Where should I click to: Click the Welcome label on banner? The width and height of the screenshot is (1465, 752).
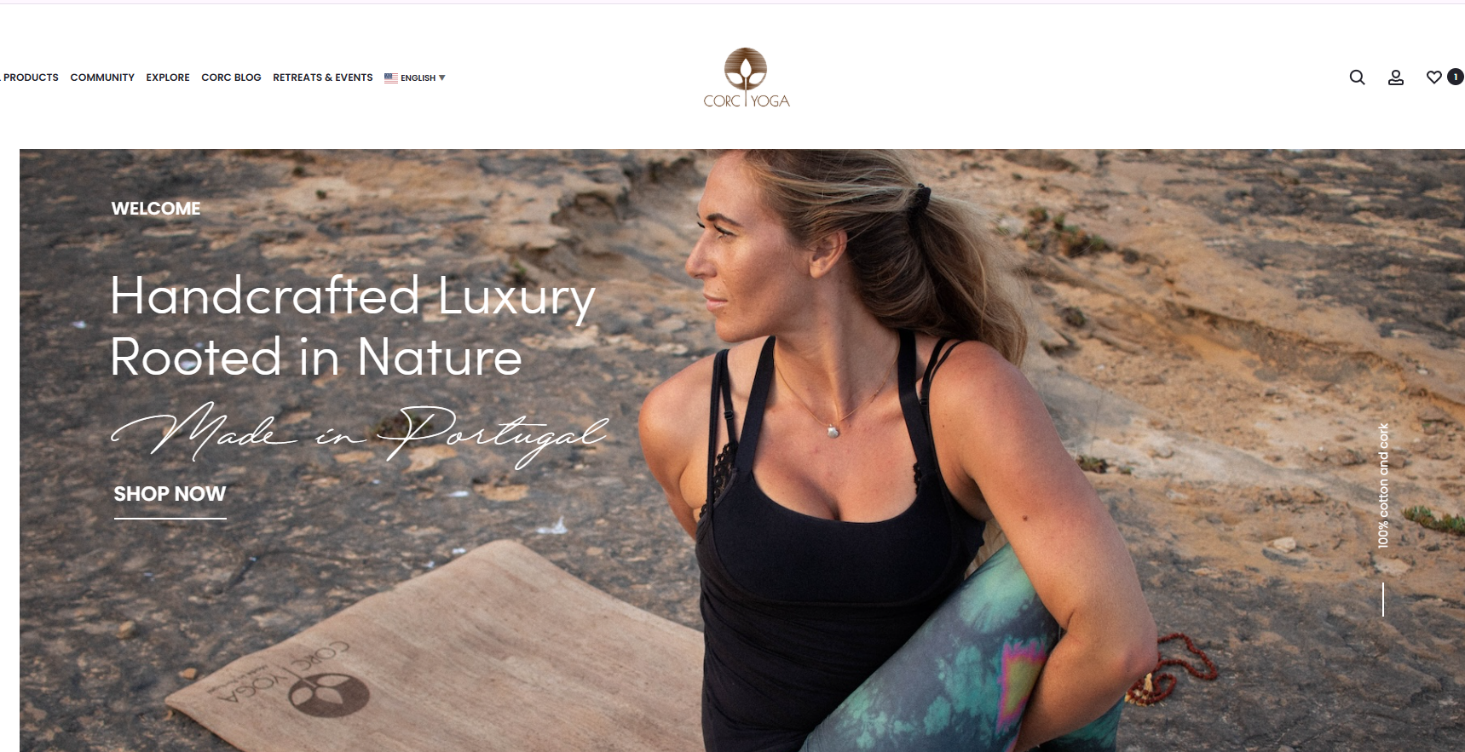pos(156,209)
